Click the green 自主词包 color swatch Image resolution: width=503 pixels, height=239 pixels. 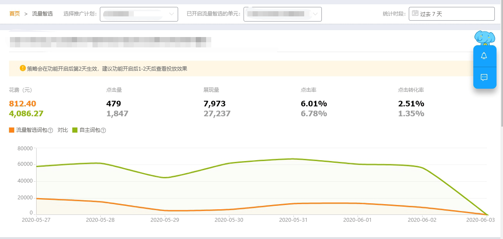75,130
